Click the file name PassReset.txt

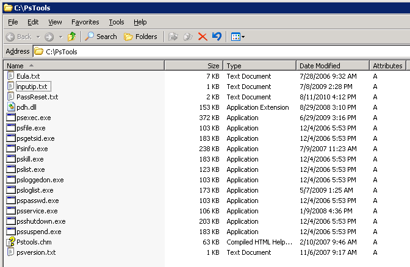point(37,97)
